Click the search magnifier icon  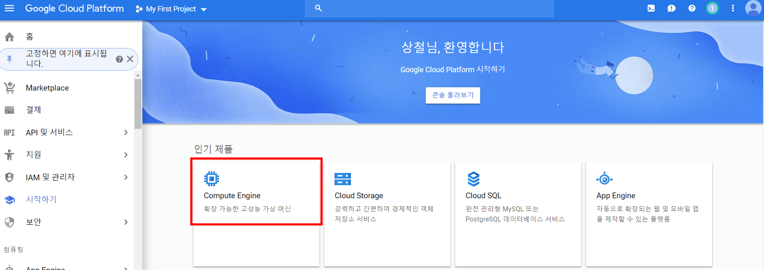click(x=318, y=8)
